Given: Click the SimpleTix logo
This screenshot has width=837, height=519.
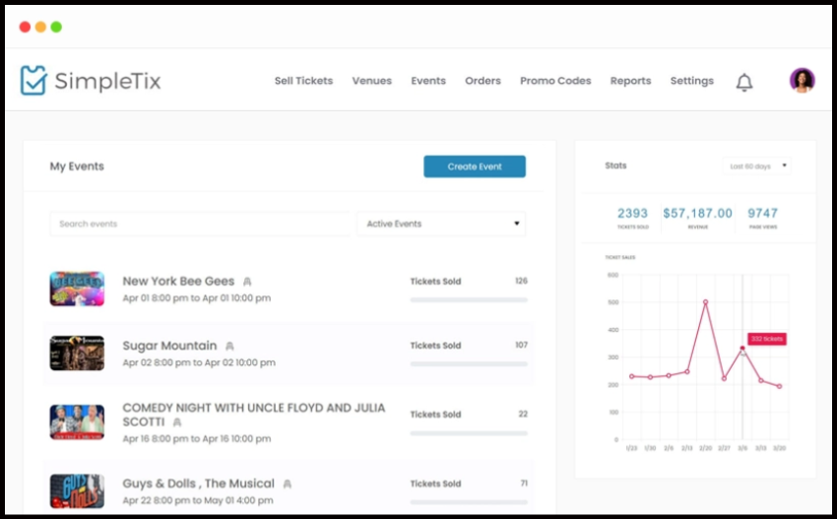Looking at the screenshot, I should tap(91, 81).
